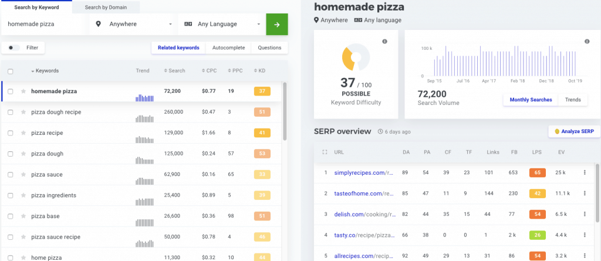The image size is (601, 261).
Task: Click the SERP overview scrollbar
Action: (x=597, y=193)
